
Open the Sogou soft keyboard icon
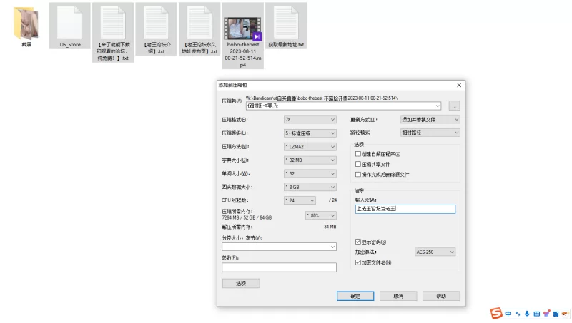536,314
